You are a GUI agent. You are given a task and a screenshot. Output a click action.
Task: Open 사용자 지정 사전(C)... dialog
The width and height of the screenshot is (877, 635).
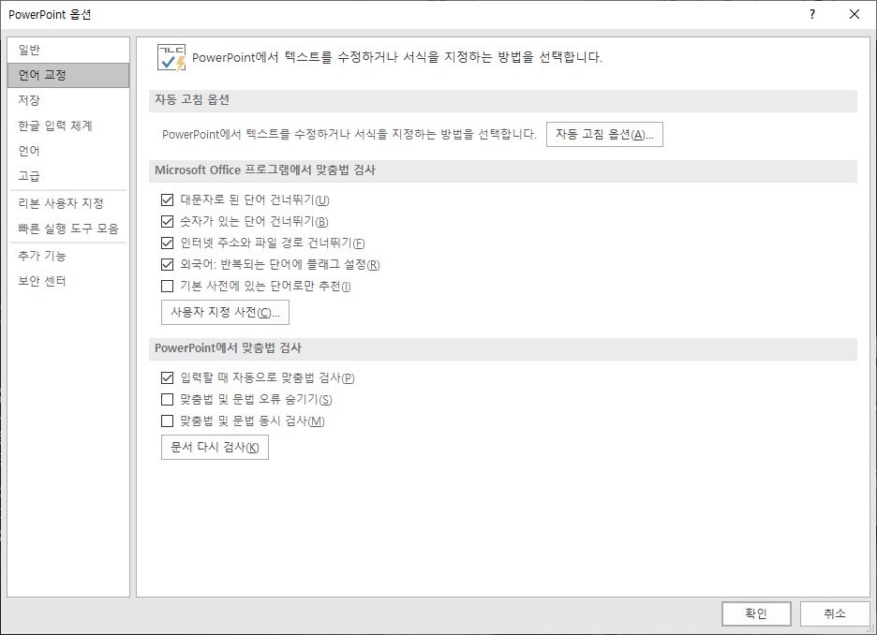pos(225,313)
